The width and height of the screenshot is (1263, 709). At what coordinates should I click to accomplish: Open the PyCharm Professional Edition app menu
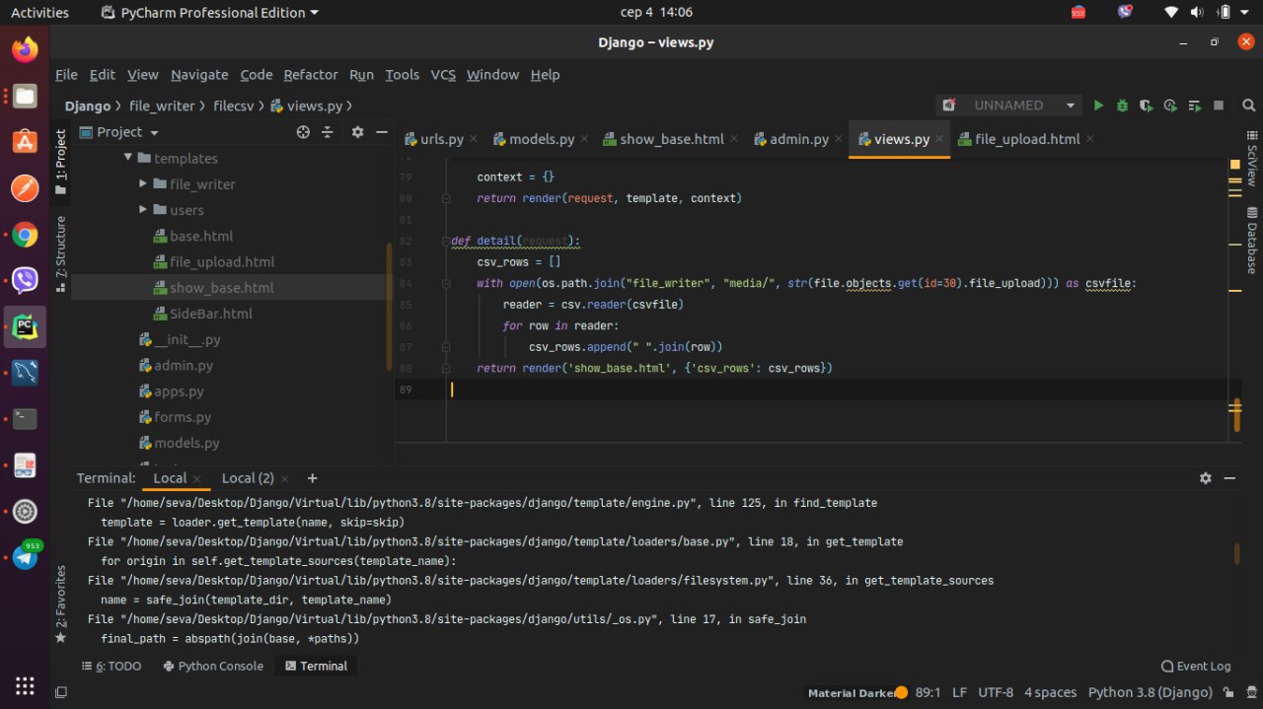pos(210,13)
